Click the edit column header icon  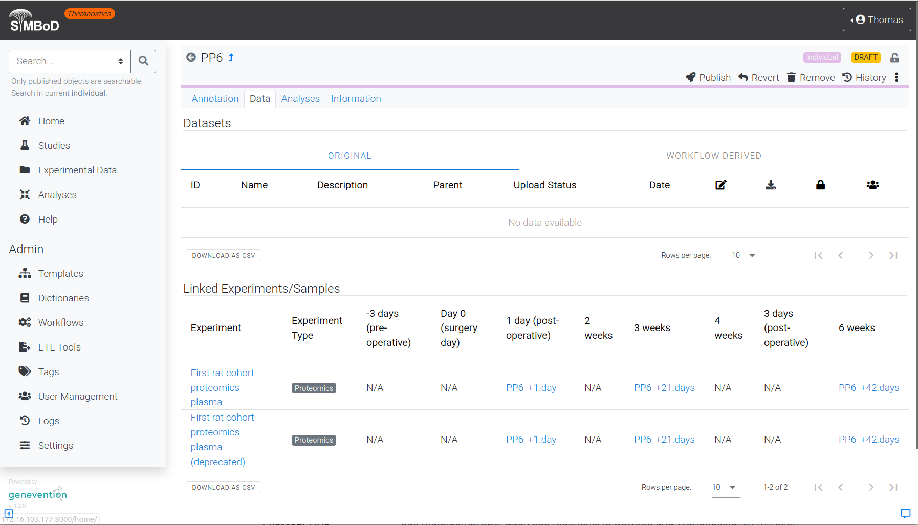point(721,185)
